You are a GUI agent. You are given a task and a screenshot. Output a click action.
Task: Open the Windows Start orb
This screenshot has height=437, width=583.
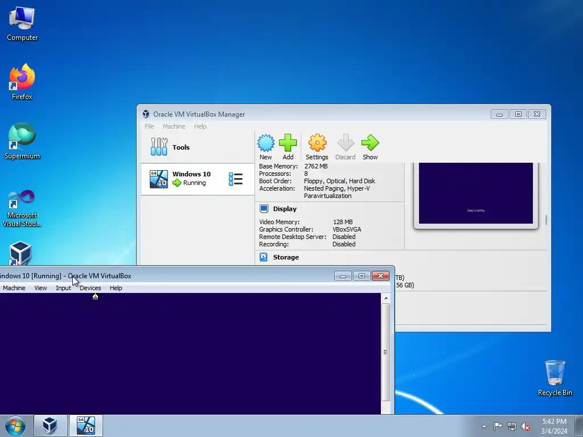point(15,426)
